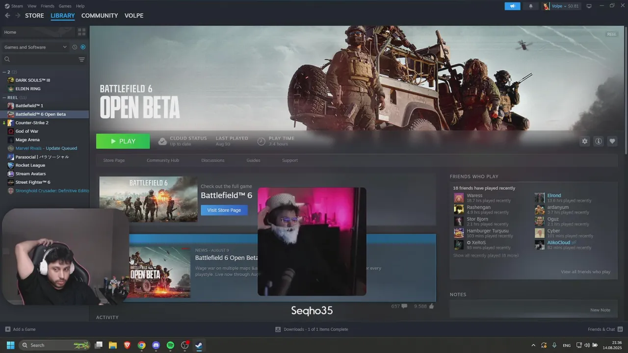Open Brave browser from the taskbar

(x=127, y=345)
